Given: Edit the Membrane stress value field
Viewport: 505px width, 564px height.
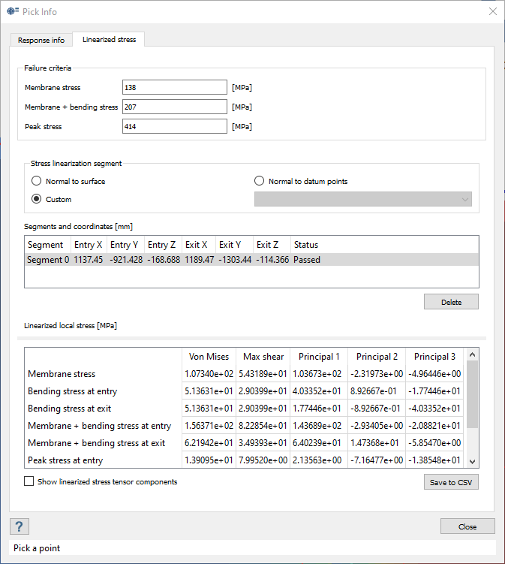Looking at the screenshot, I should click(x=174, y=88).
